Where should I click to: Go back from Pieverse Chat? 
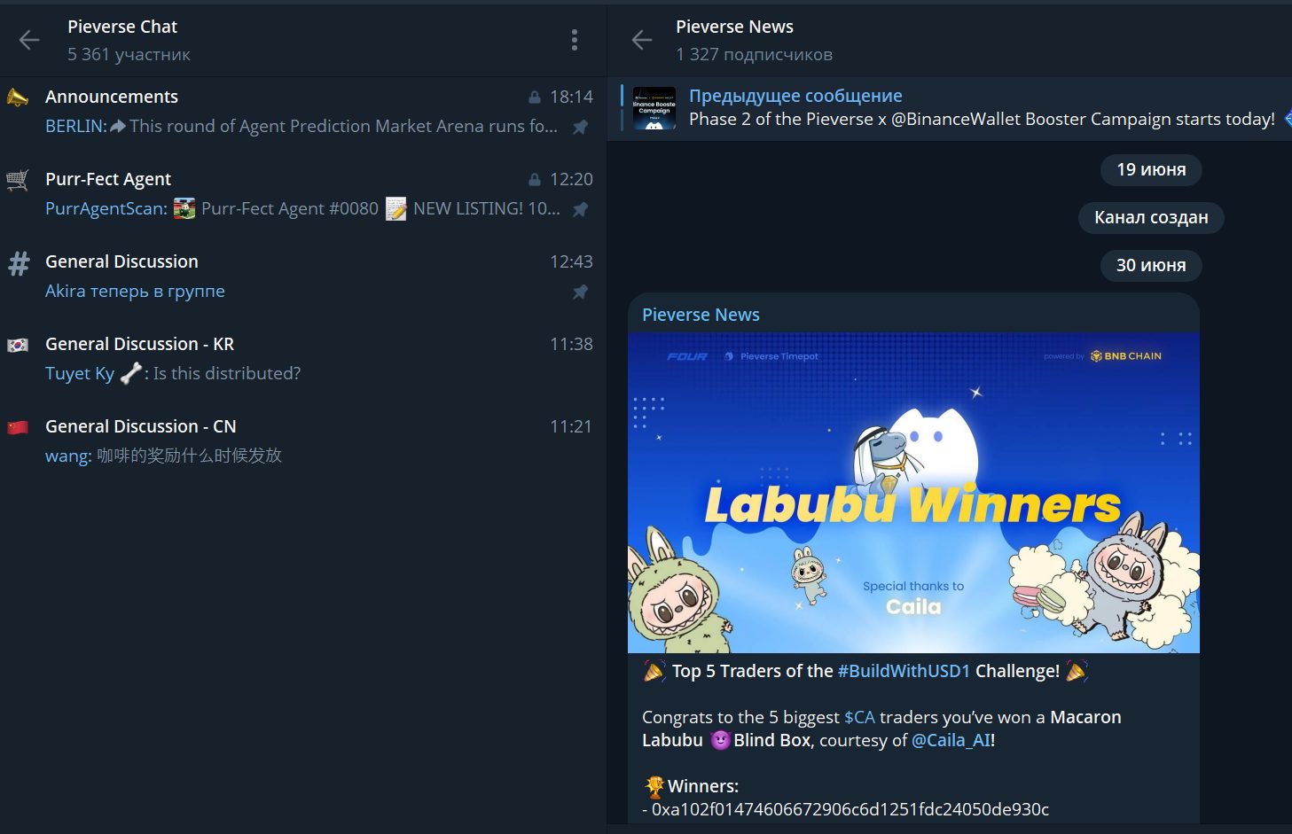click(29, 40)
